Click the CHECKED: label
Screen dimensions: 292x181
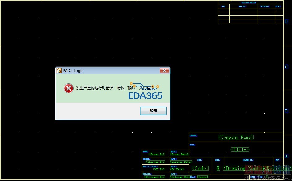tap(146, 159)
